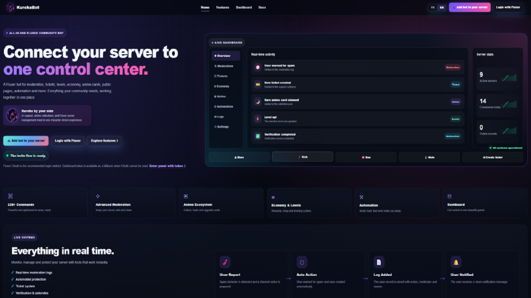Click the Levels tag on level up activity
531x298 pixels.
tap(455, 119)
